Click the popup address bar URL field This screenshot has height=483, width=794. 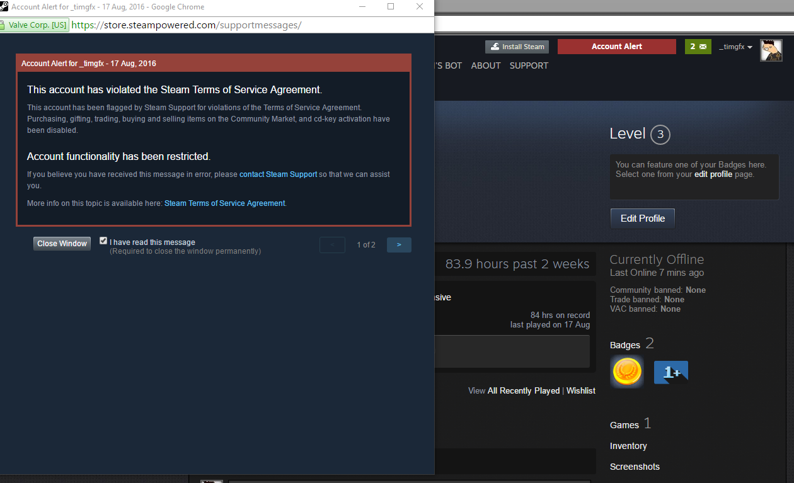coord(252,25)
